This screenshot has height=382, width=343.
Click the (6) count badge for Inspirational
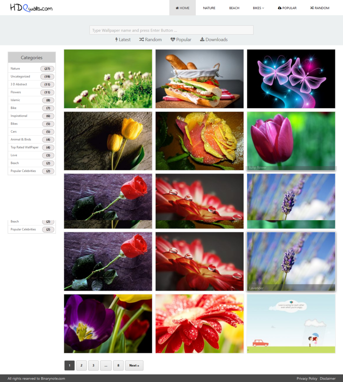point(48,116)
